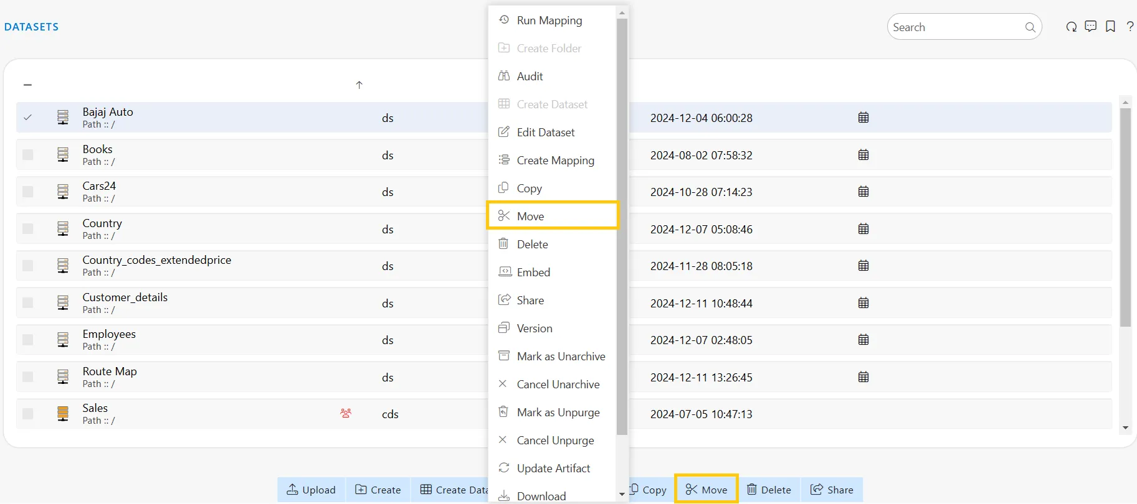Uncheck the Bajaj Auto row checkbox
Image resolution: width=1137 pixels, height=504 pixels.
coord(27,117)
